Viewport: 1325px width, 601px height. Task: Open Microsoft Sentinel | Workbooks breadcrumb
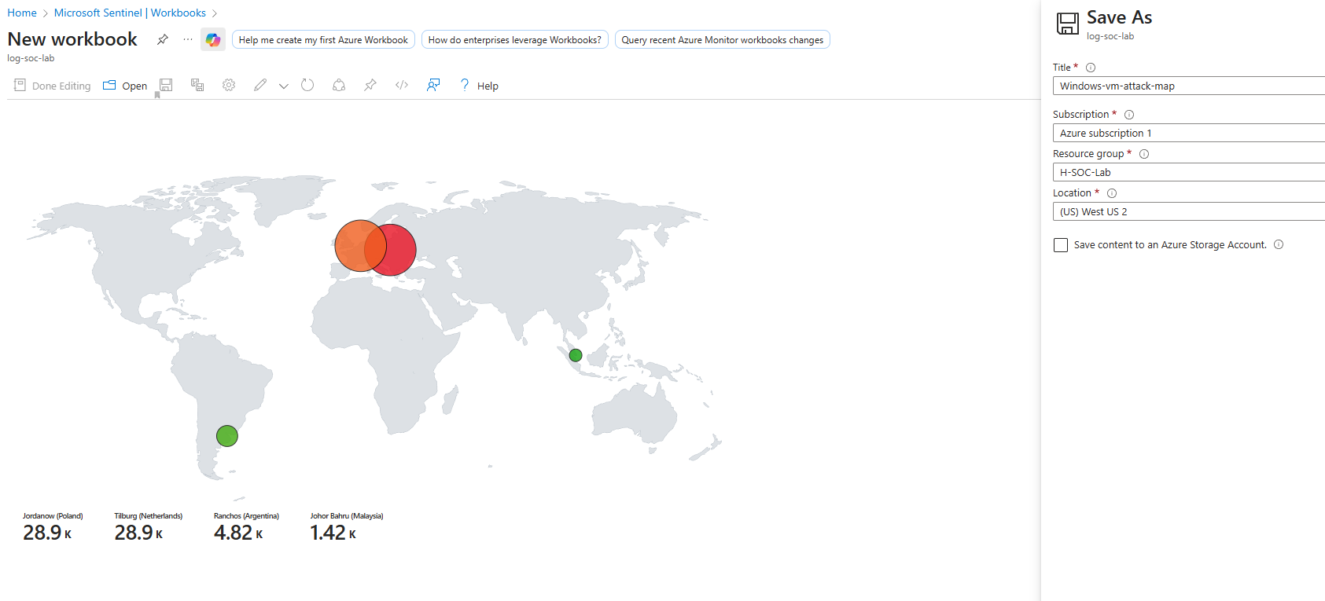pos(130,13)
